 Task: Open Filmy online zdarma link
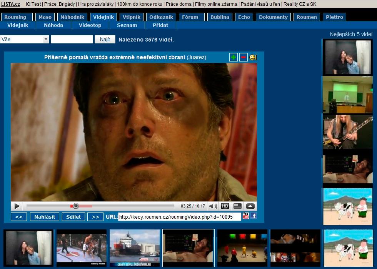pyautogui.click(x=216, y=4)
